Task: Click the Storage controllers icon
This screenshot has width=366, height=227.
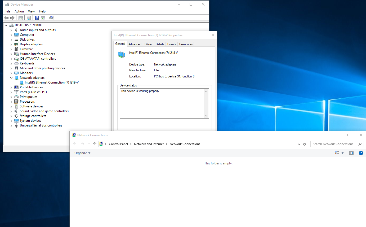Action: (x=16, y=116)
